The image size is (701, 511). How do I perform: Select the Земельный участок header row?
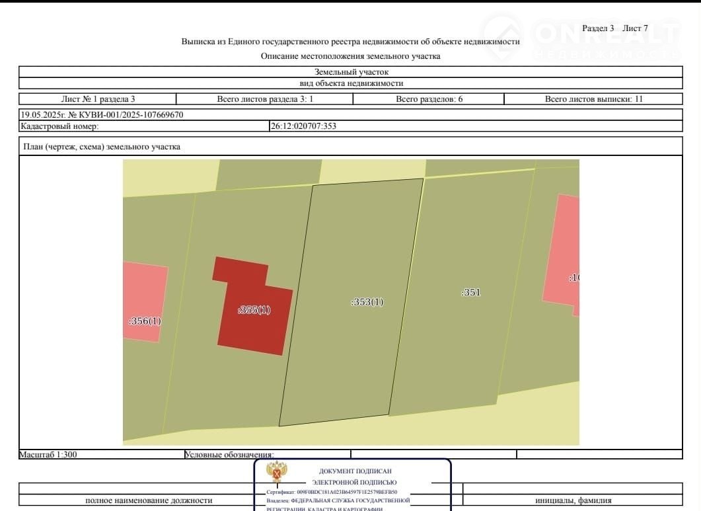click(351, 72)
